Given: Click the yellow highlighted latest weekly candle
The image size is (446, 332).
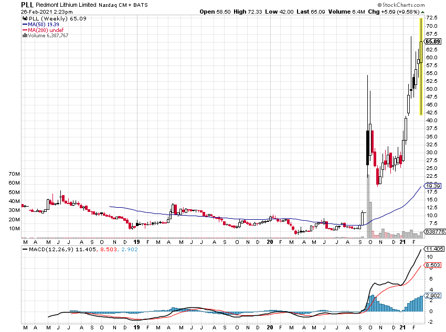Looking at the screenshot, I should pyautogui.click(x=421, y=67).
